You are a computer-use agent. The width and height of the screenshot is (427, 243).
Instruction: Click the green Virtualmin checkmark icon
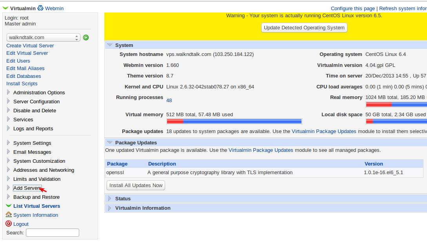click(5, 8)
